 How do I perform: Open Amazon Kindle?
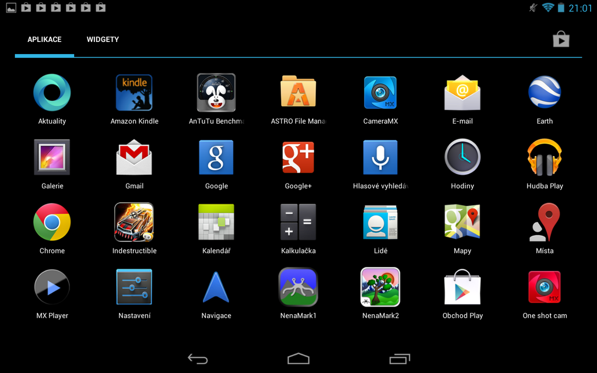pyautogui.click(x=134, y=92)
